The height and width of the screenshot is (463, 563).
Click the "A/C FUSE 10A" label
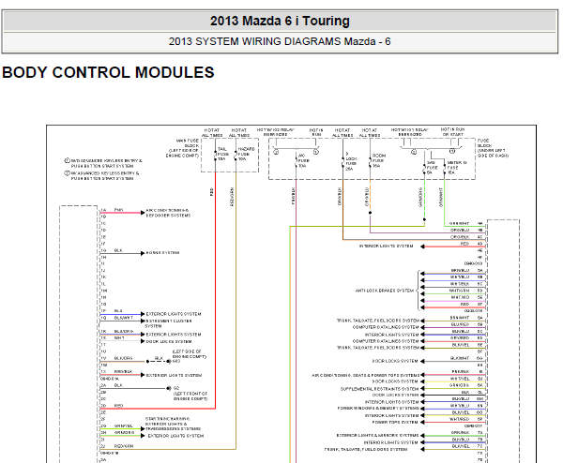303,160
